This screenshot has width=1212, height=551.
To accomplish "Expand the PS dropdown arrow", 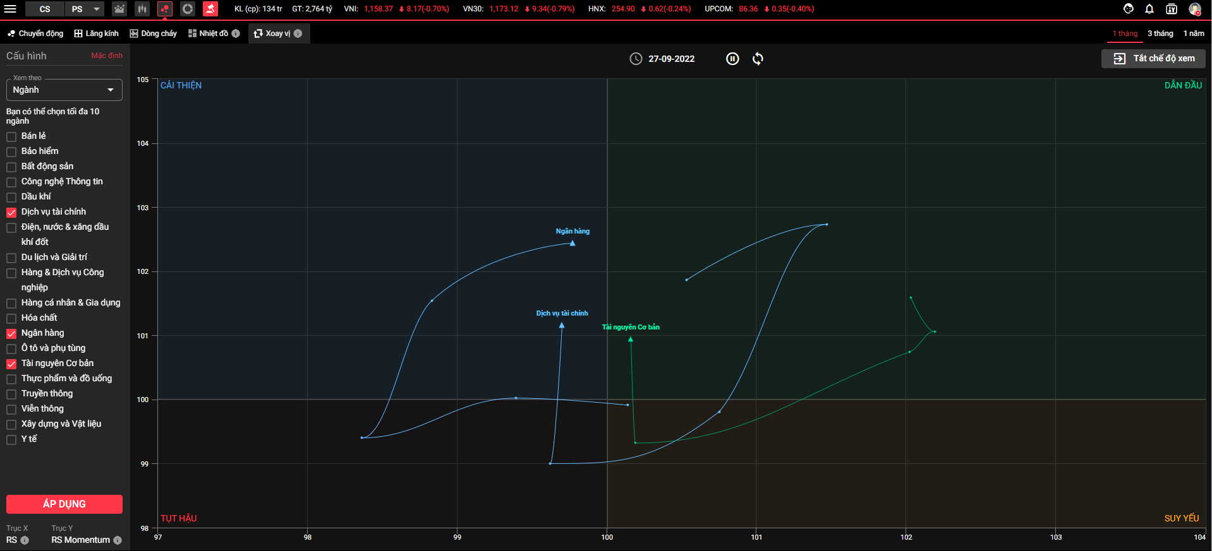I will pyautogui.click(x=97, y=9).
